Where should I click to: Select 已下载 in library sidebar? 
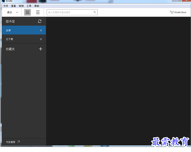[x=24, y=39]
